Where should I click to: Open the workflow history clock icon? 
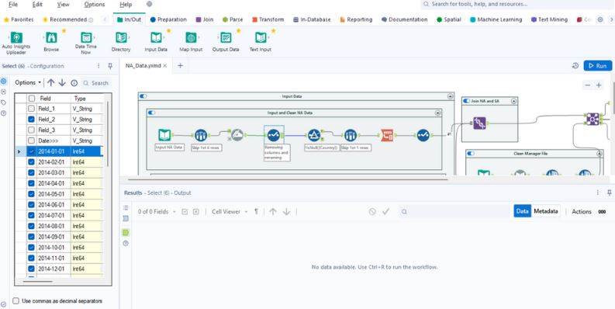pyautogui.click(x=575, y=66)
